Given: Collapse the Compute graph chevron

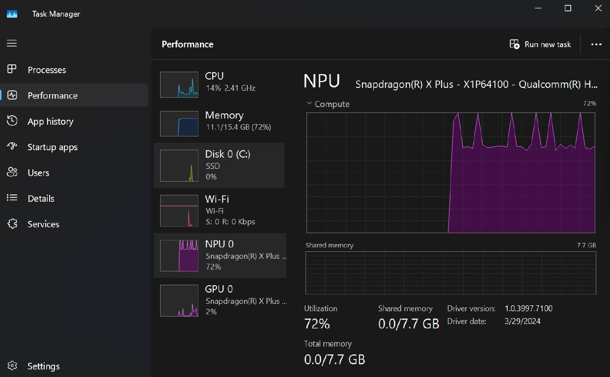Looking at the screenshot, I should tap(309, 104).
